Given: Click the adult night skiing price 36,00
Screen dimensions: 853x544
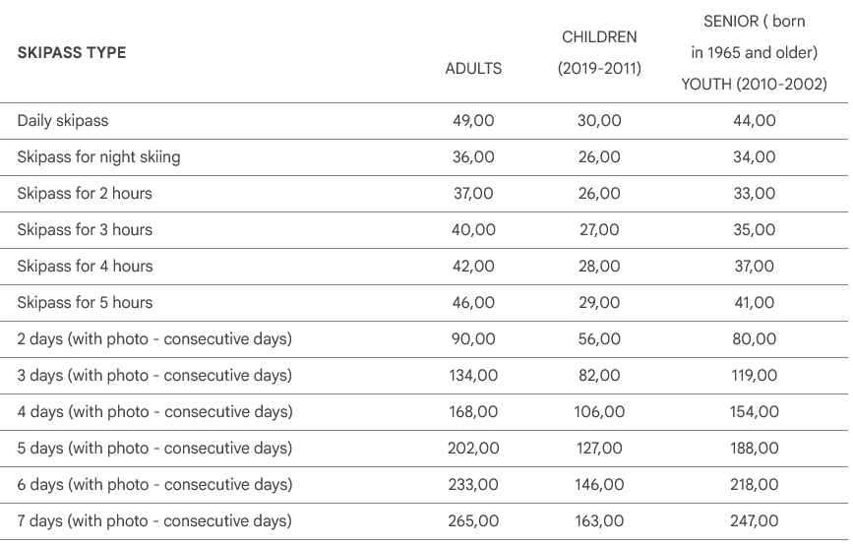Looking at the screenshot, I should tap(473, 157).
